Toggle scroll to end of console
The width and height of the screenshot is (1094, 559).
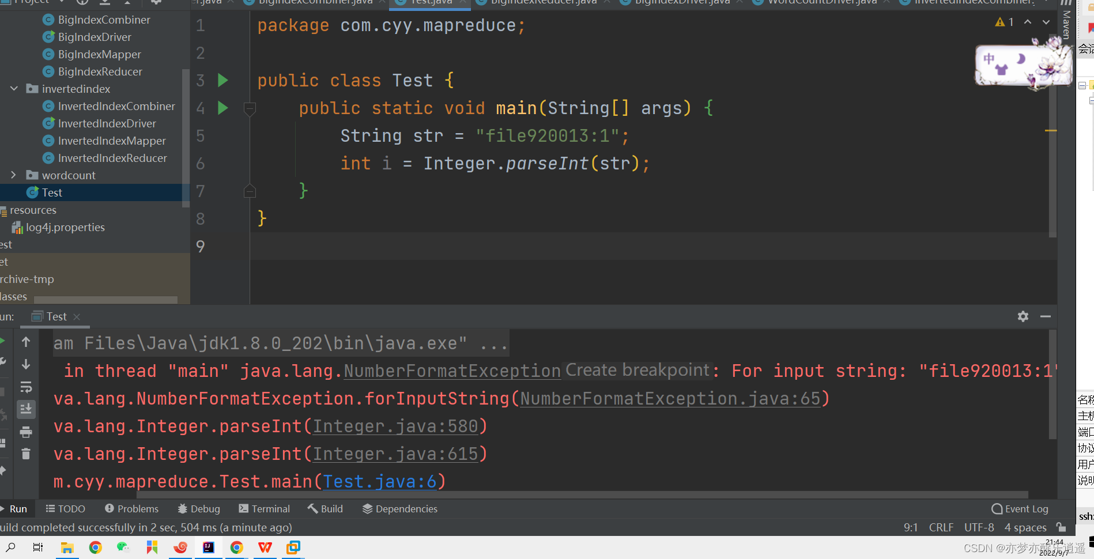click(26, 409)
